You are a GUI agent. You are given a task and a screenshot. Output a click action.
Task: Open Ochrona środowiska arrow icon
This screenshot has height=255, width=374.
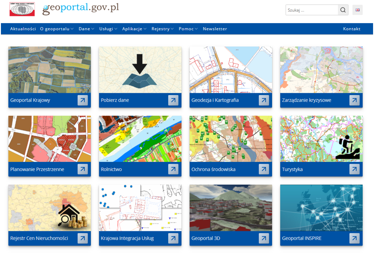coord(264,169)
